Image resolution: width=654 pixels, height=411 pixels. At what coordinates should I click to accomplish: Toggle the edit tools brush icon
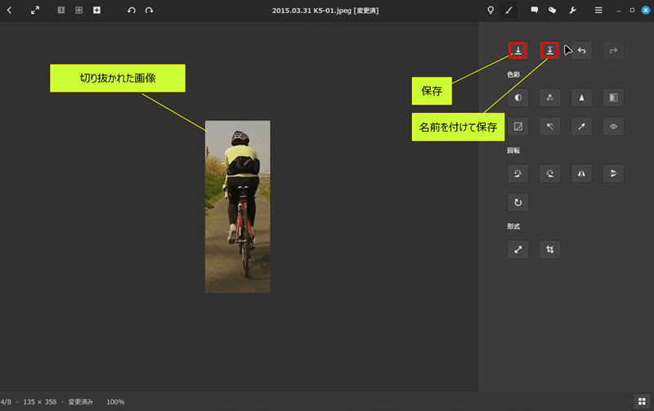coord(508,10)
